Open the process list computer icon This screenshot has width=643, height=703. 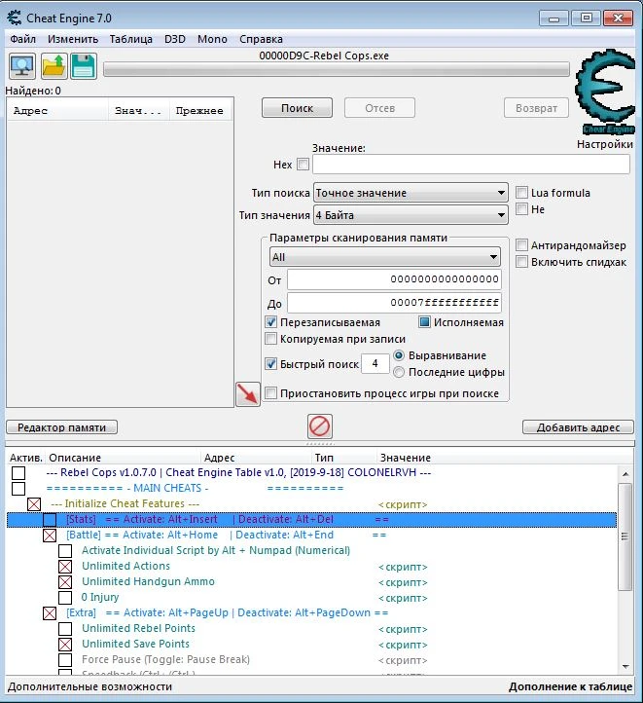pyautogui.click(x=22, y=66)
